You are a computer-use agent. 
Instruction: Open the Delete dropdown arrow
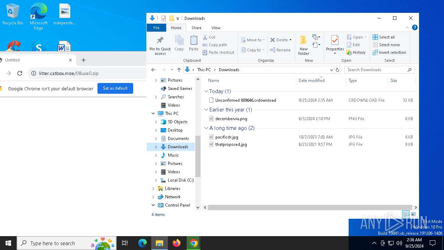pyautogui.click(x=291, y=40)
